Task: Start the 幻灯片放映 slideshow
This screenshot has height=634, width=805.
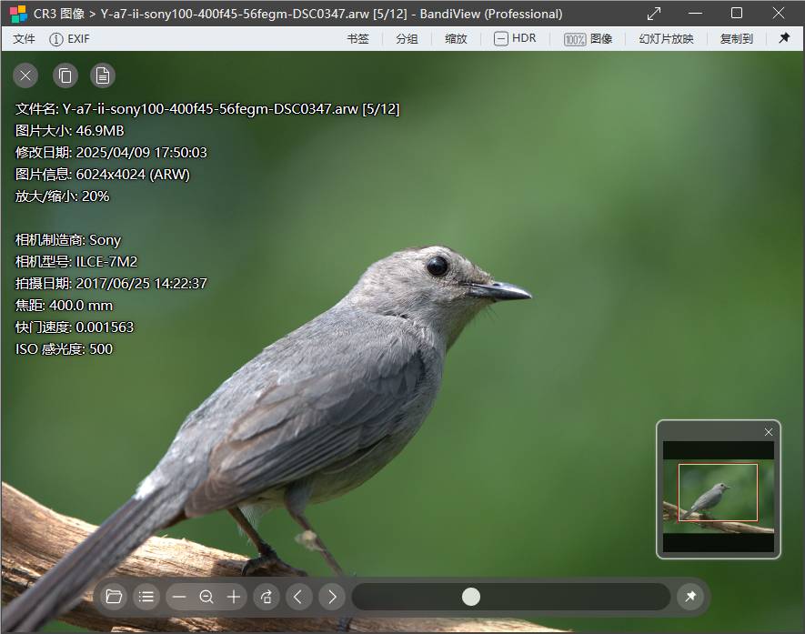Action: (x=666, y=39)
